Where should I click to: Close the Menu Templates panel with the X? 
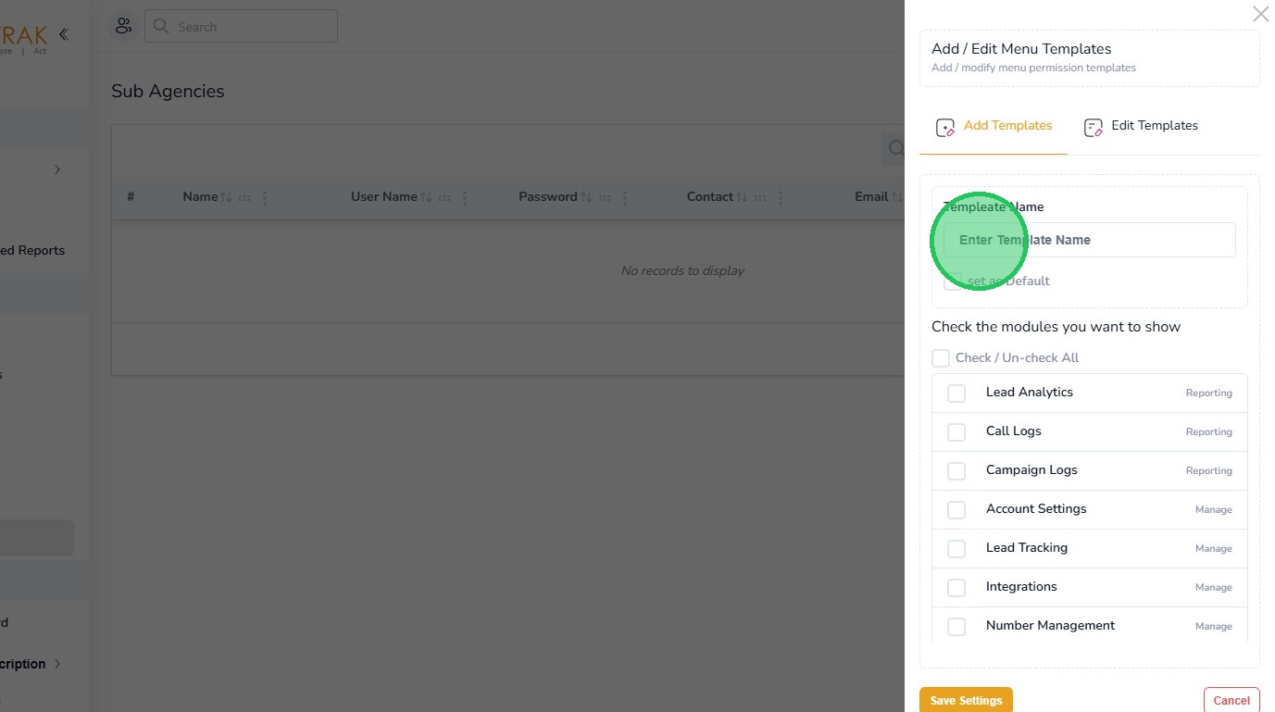click(1260, 14)
